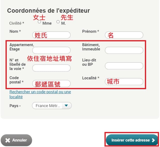Viewport: 160px width, 147px height.
Task: Click the Nom input field
Action: pyautogui.click(x=51, y=35)
